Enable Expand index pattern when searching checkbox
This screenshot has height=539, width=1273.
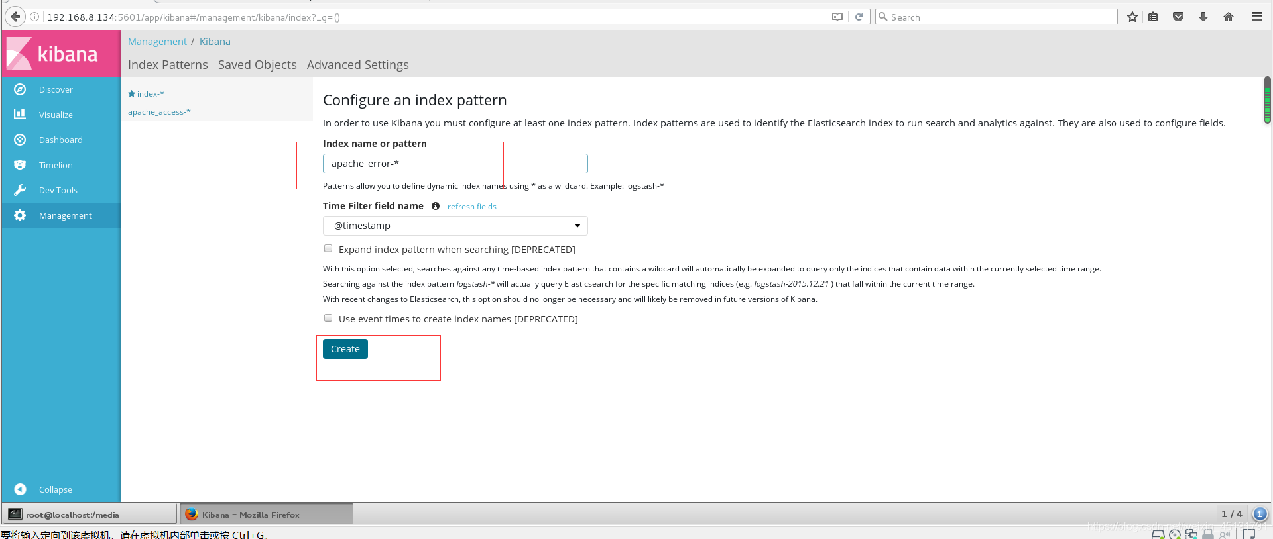point(328,248)
